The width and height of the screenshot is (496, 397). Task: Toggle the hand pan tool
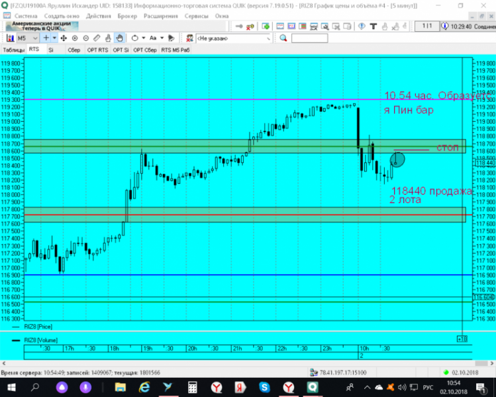click(x=119, y=38)
